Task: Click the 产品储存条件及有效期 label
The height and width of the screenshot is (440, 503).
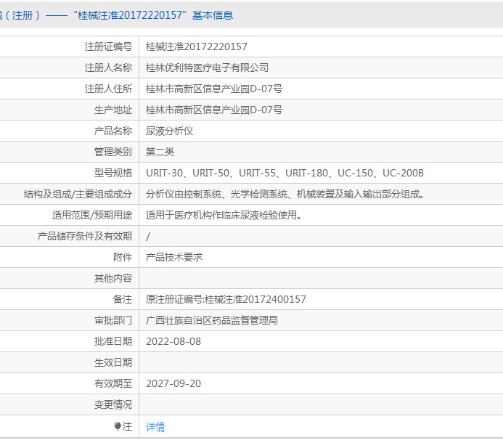Action: click(85, 236)
